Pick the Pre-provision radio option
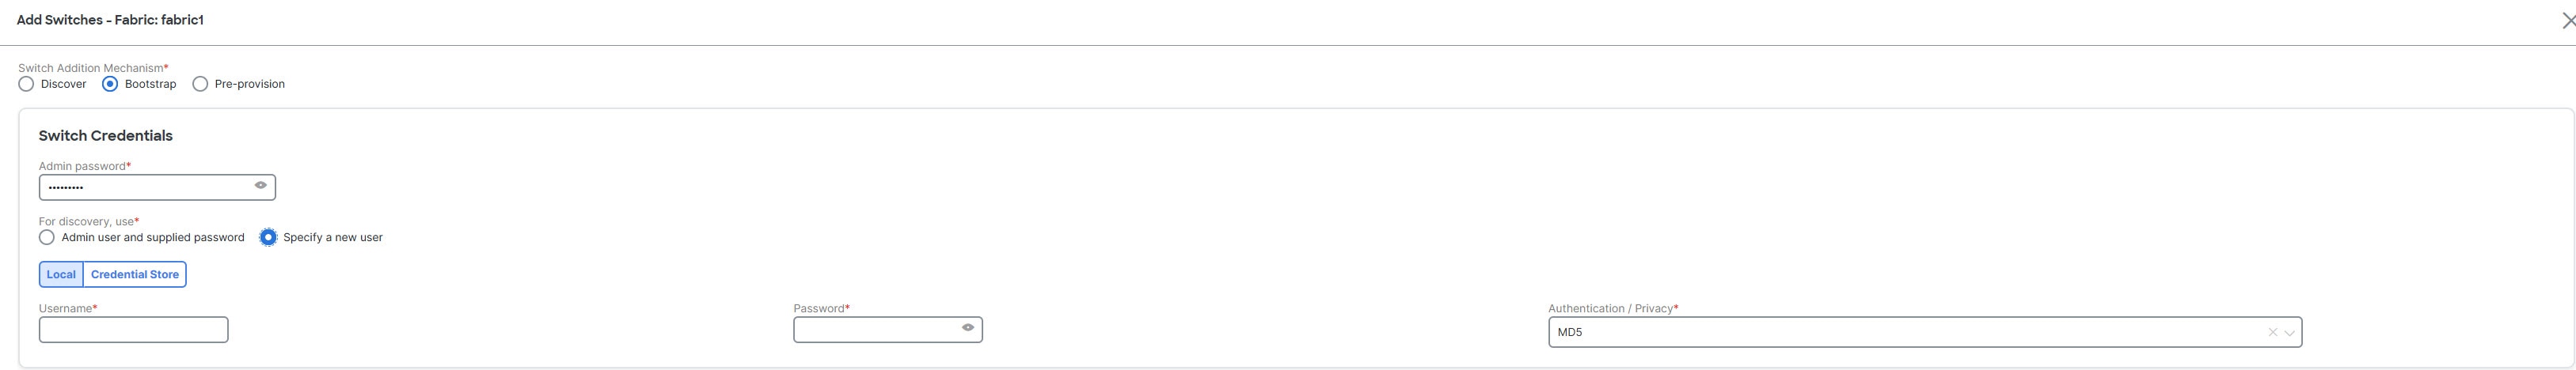The image size is (2576, 370). [200, 84]
